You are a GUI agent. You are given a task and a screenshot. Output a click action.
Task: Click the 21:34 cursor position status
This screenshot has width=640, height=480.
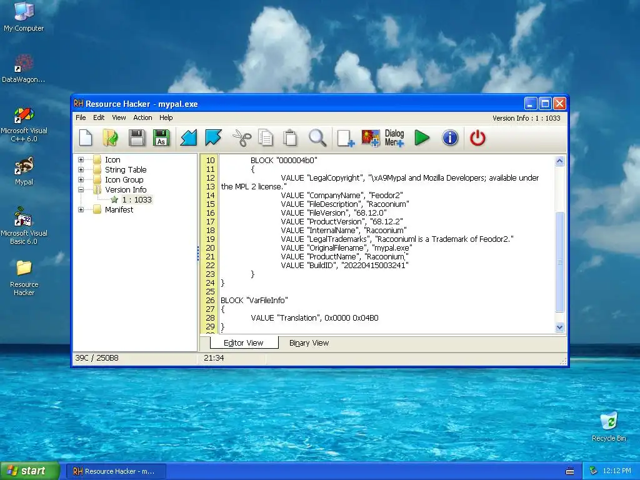214,358
